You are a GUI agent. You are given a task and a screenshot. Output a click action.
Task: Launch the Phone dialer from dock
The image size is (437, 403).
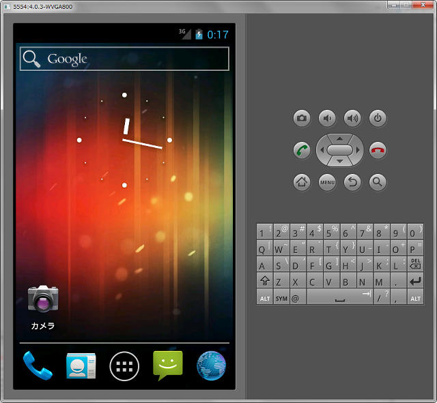click(x=38, y=365)
